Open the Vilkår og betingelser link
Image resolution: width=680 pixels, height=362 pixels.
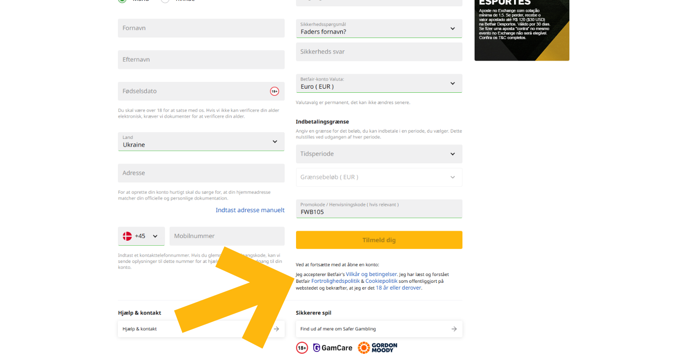point(371,274)
